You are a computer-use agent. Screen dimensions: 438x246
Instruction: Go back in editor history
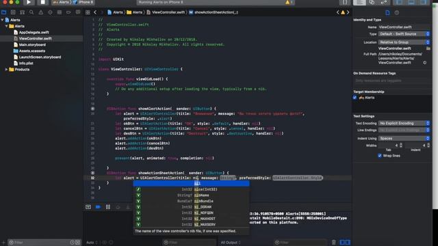coord(95,12)
